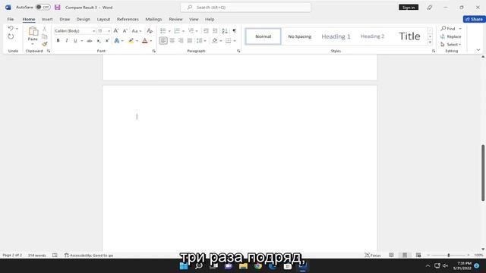
Task: Click Increase Indent icon
Action: [x=215, y=30]
